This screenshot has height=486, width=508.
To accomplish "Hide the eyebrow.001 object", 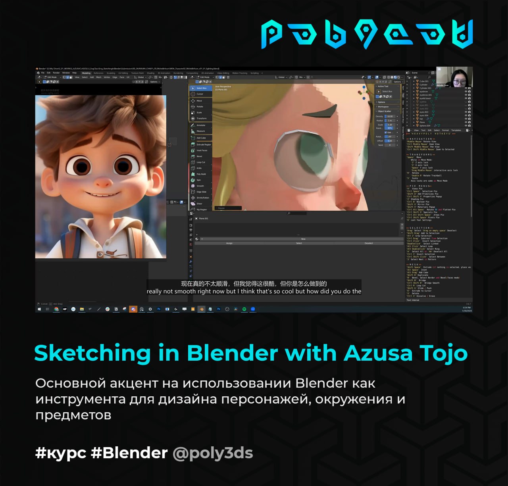I will pyautogui.click(x=466, y=95).
